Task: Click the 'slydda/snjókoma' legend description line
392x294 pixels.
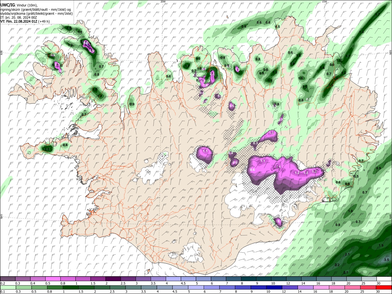Action: click(36, 13)
